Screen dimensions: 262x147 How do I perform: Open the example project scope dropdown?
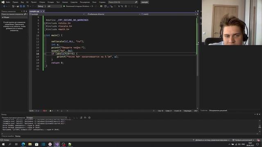coord(57,14)
